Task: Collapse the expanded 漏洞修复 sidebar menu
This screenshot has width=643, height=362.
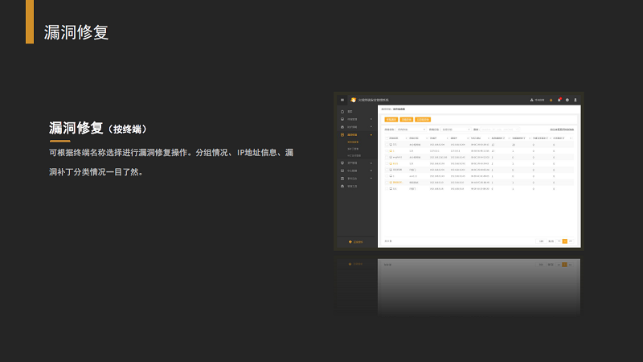Action: (x=371, y=134)
